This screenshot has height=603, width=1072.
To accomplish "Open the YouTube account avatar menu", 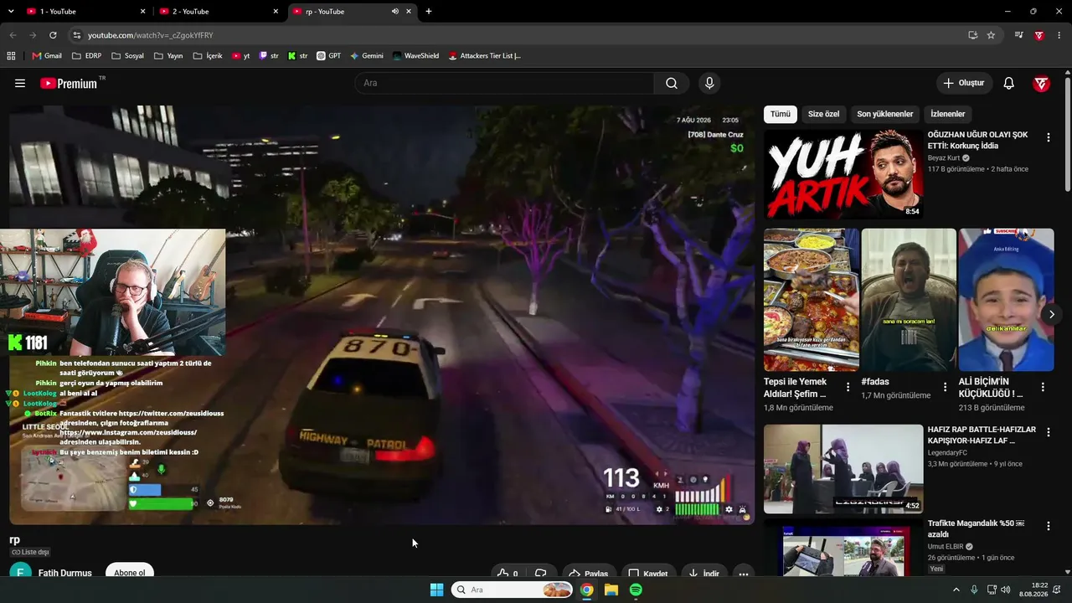I will pyautogui.click(x=1041, y=83).
